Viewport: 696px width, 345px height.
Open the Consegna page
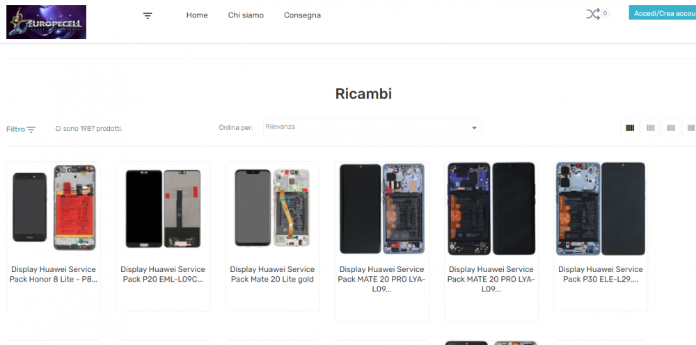pos(302,15)
